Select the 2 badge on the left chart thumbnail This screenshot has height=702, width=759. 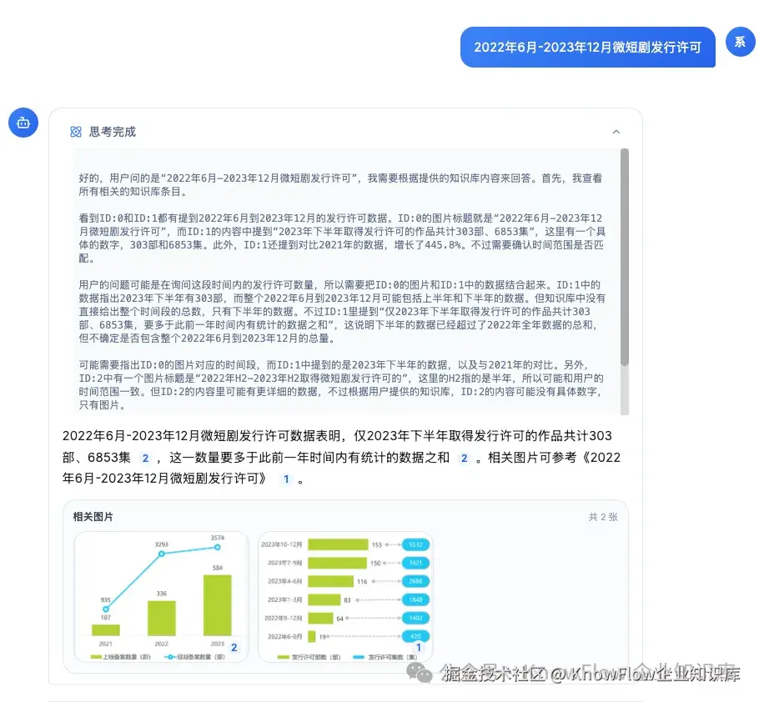point(234,647)
